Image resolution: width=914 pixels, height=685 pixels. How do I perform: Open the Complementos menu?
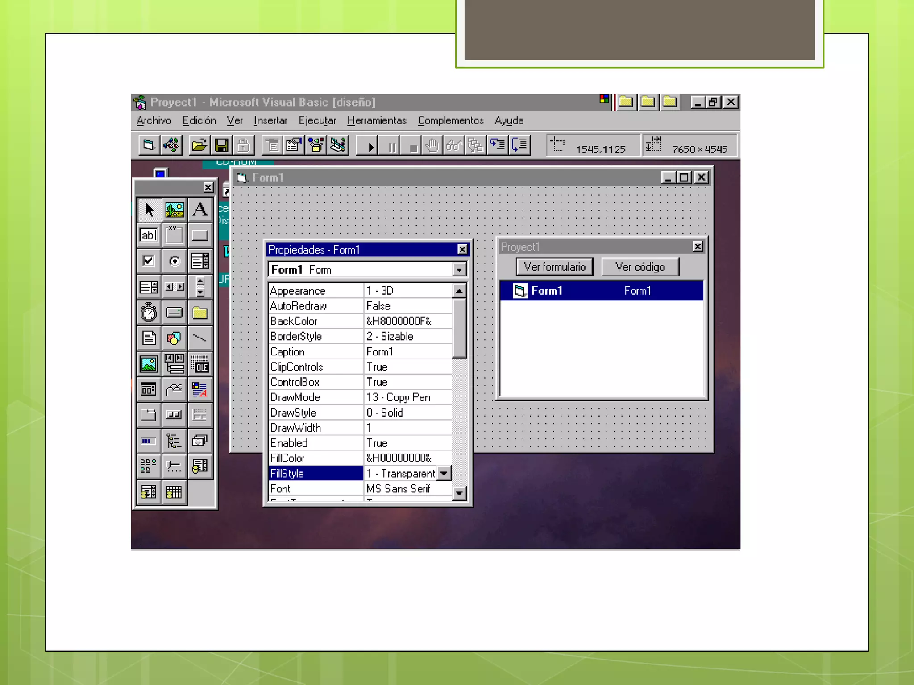point(451,120)
